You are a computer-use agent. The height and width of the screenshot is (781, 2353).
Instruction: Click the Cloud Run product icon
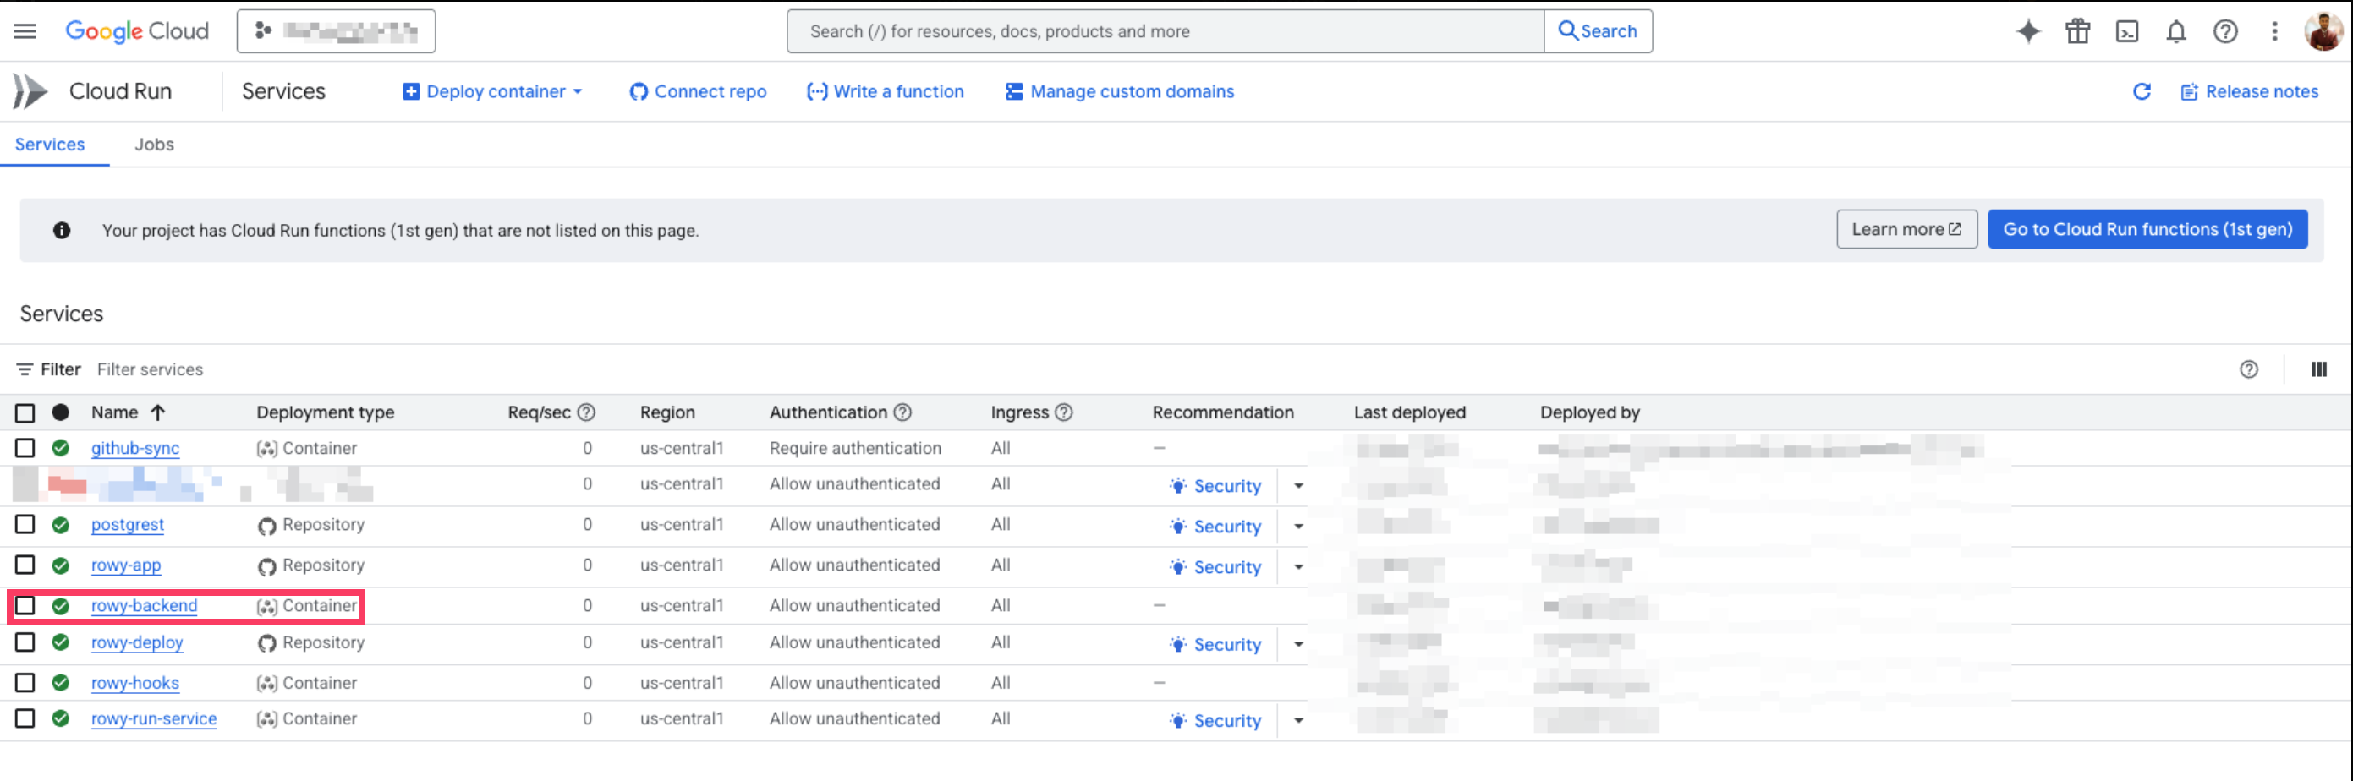30,91
